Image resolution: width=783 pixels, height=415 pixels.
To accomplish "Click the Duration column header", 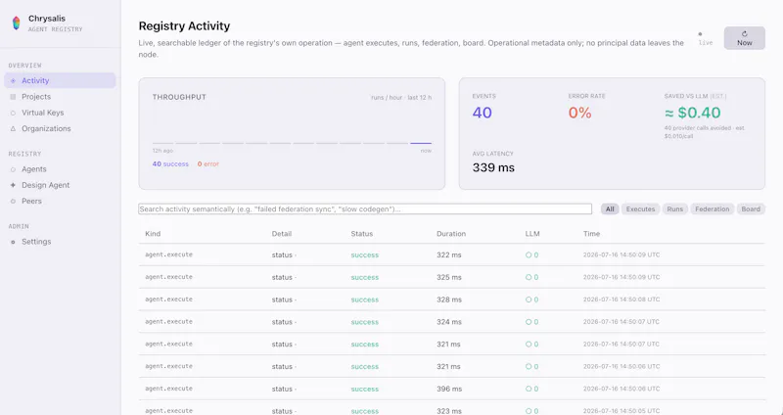I will point(451,234).
